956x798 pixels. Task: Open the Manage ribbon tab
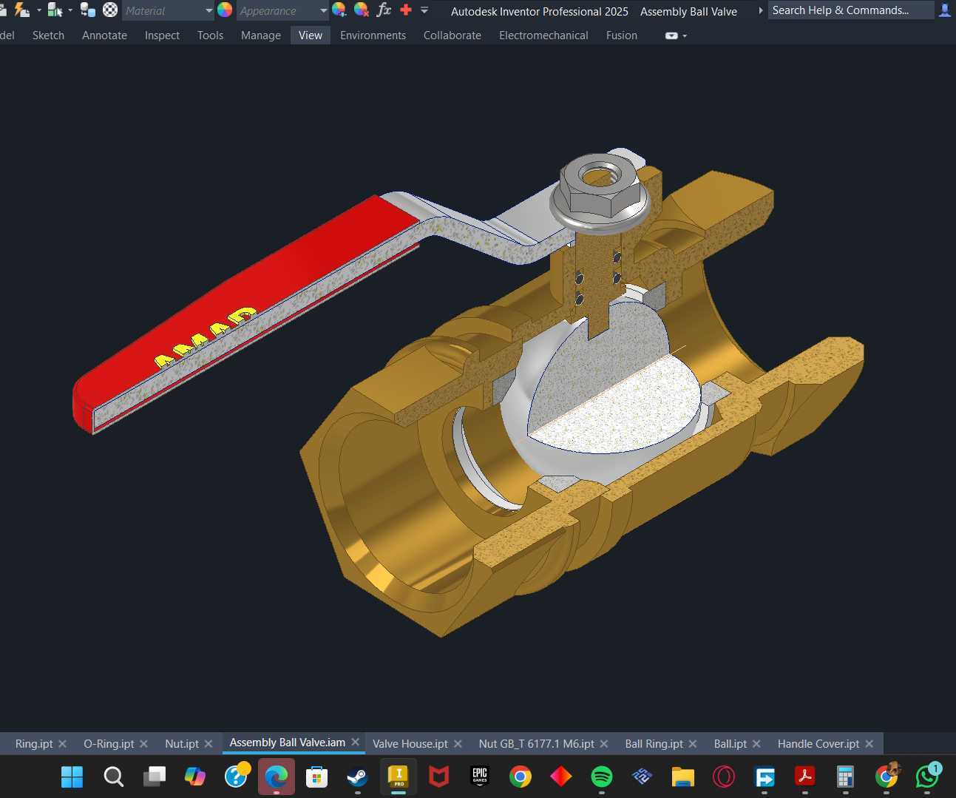261,35
